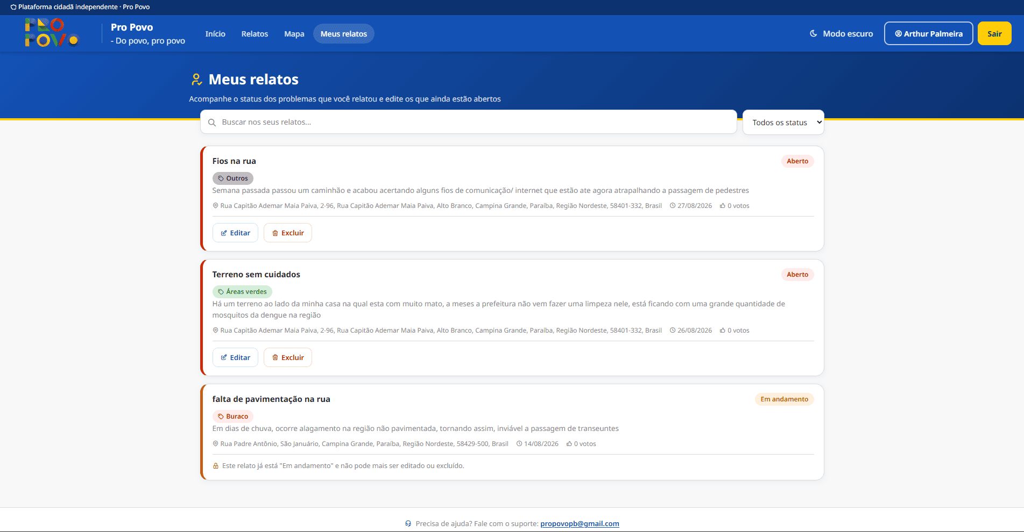The image size is (1024, 532).
Task: Click the Terreno sem cuidados report title
Action: 256,275
